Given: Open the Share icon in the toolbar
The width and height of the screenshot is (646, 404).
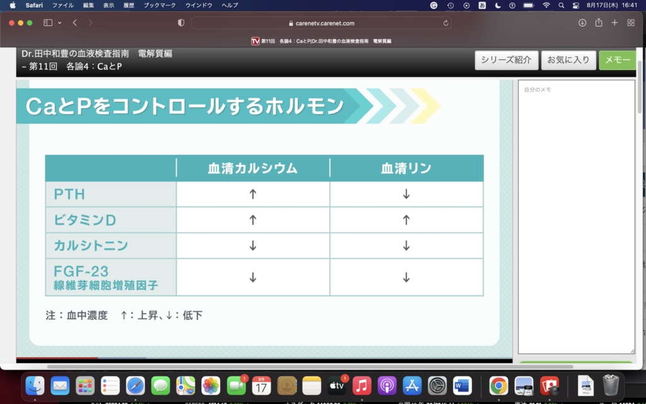Looking at the screenshot, I should [599, 23].
